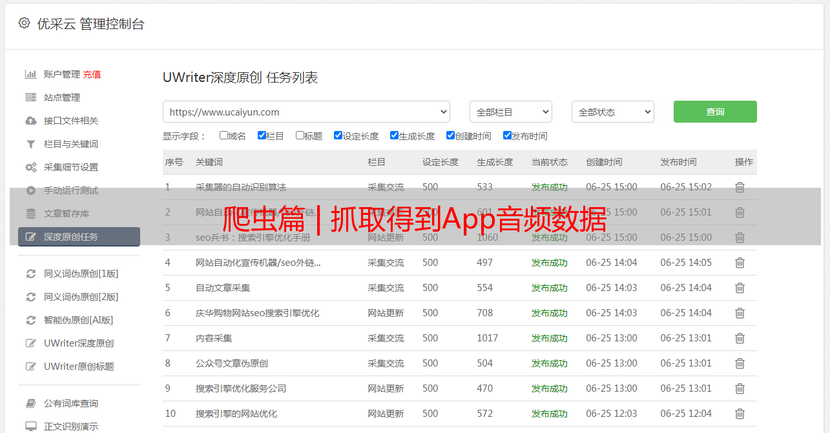Uncheck the 栏目 display field checkbox
Image resolution: width=830 pixels, height=433 pixels.
pyautogui.click(x=262, y=136)
